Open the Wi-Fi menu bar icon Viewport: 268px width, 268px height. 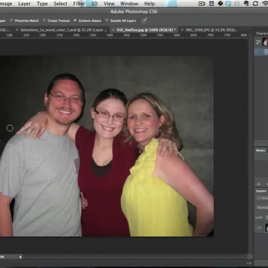[x=265, y=4]
